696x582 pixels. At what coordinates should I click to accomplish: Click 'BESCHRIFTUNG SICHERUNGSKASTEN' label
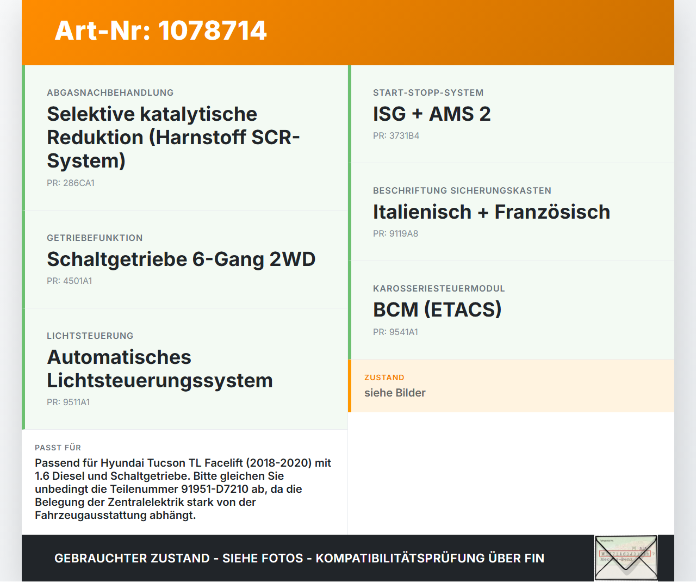(x=462, y=190)
